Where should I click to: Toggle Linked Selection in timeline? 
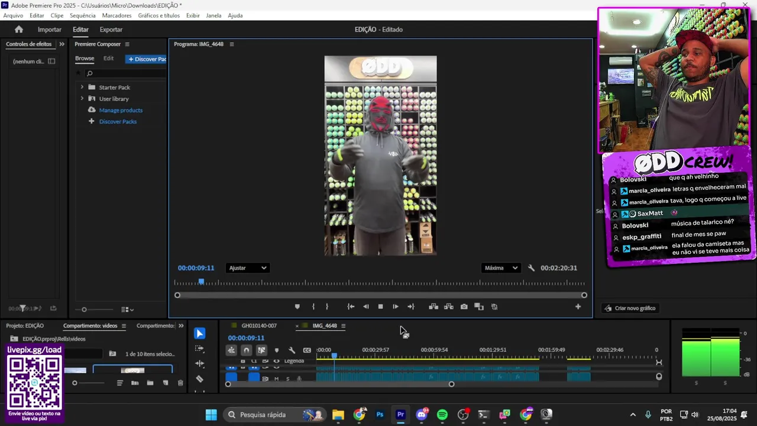(x=261, y=350)
